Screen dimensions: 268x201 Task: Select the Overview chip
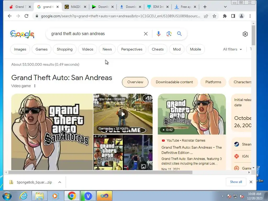135,82
